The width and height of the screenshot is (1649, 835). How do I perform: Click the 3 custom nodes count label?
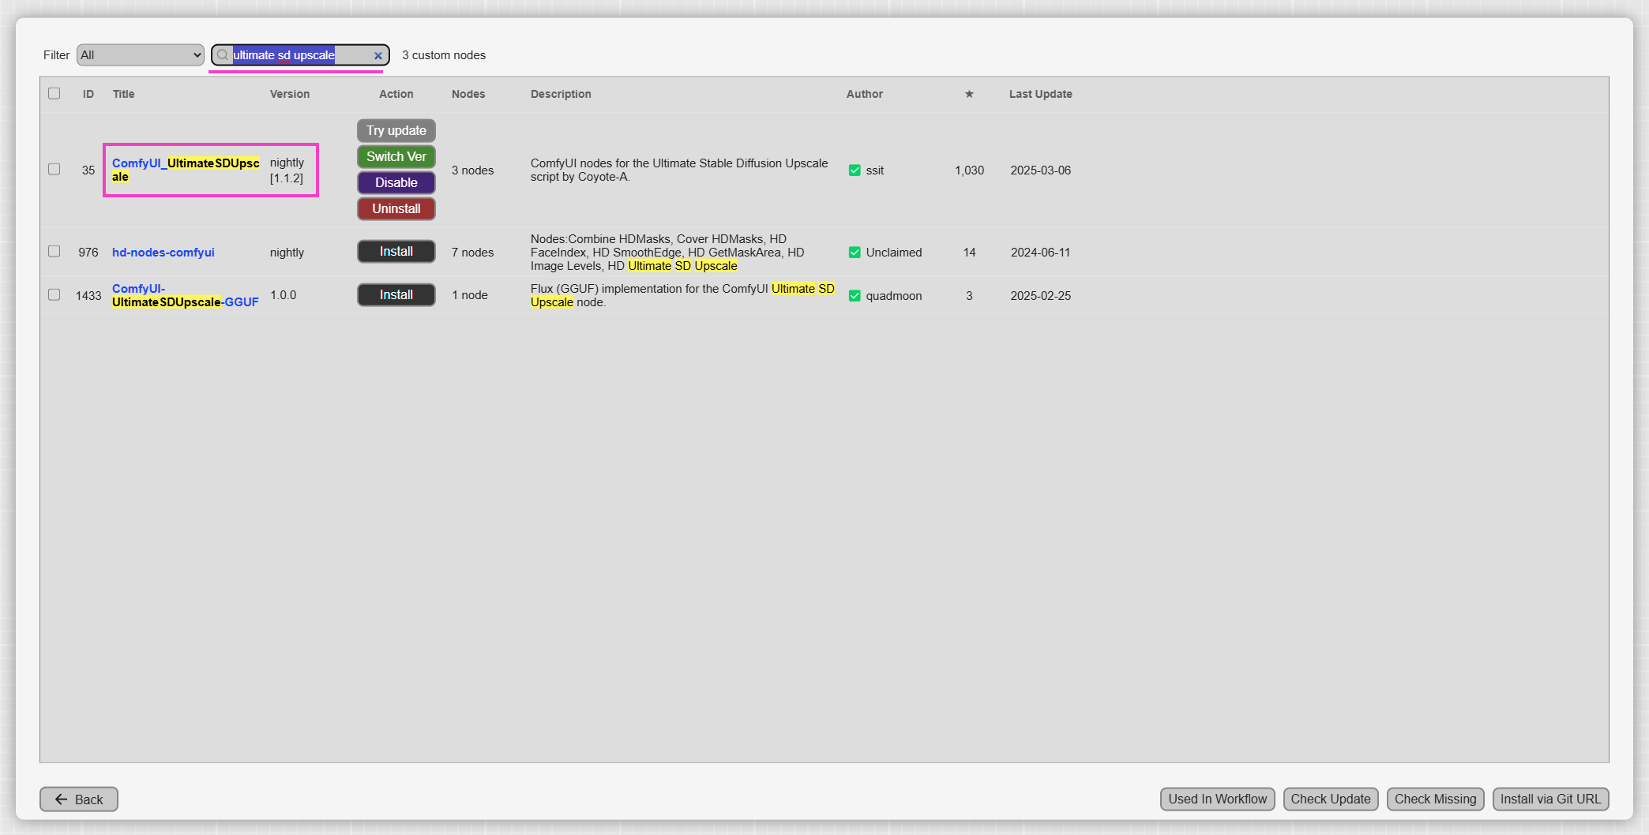coord(444,55)
